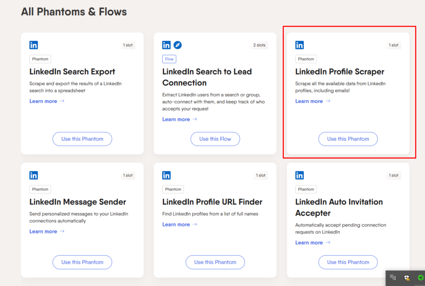Click the 2 slots label on the Flow card
The width and height of the screenshot is (425, 286).
tap(259, 45)
